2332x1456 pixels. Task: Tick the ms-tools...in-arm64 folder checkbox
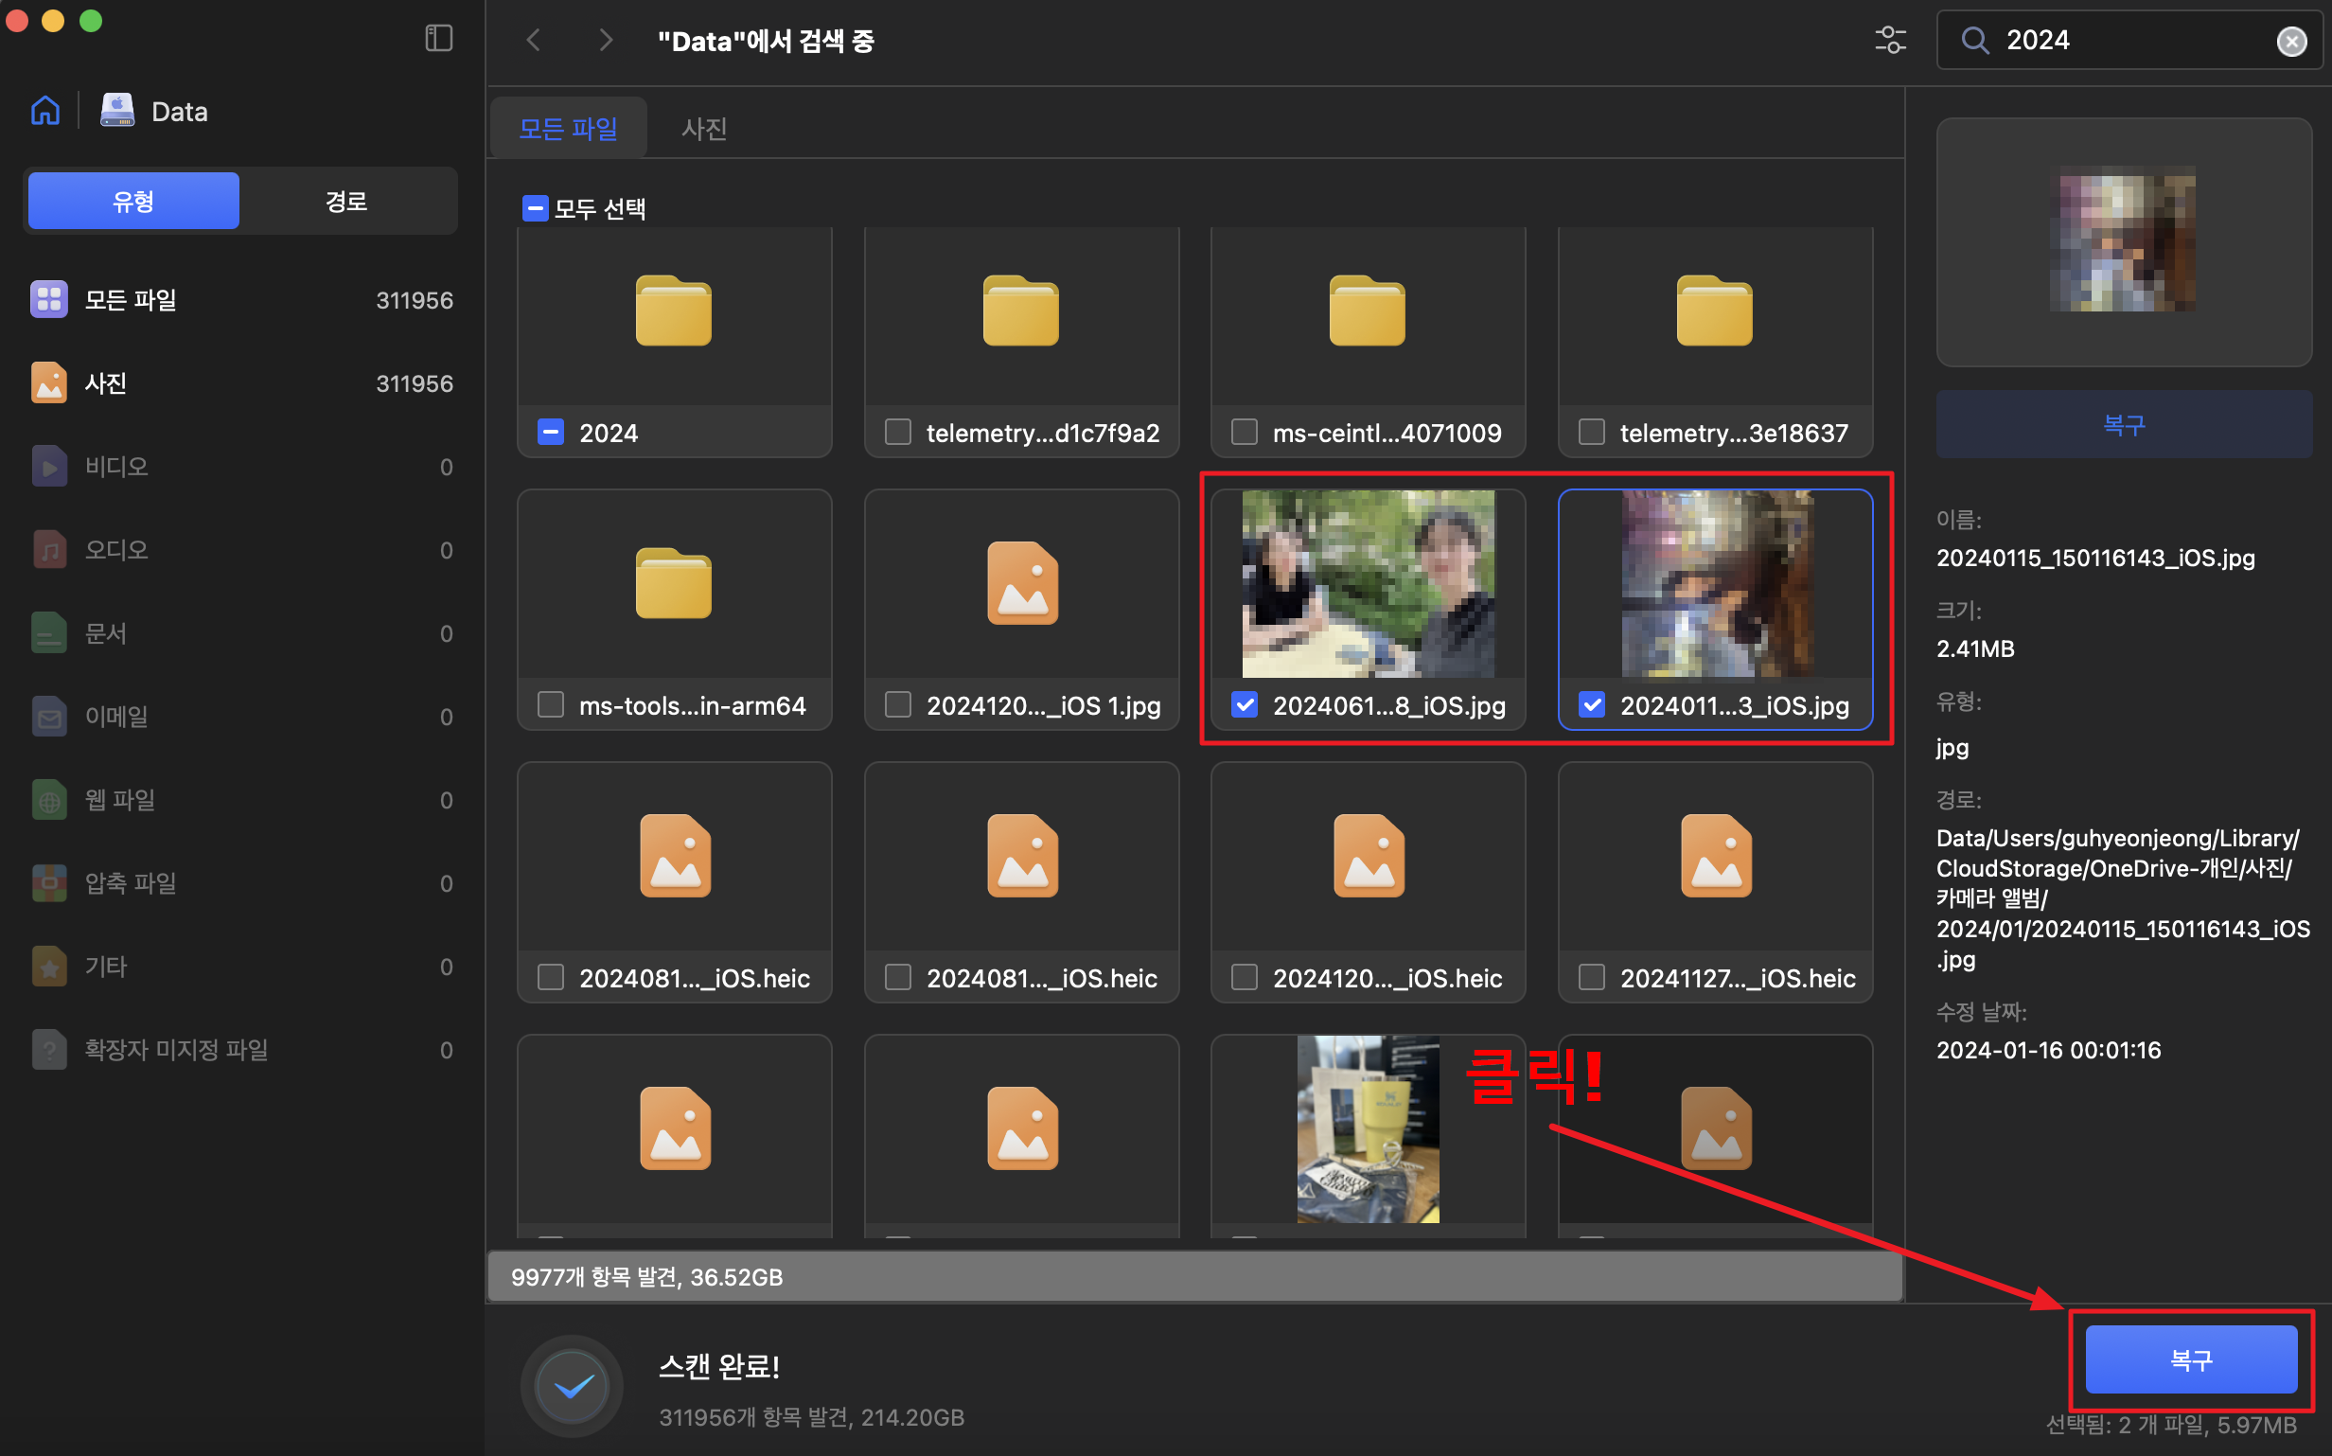point(551,705)
